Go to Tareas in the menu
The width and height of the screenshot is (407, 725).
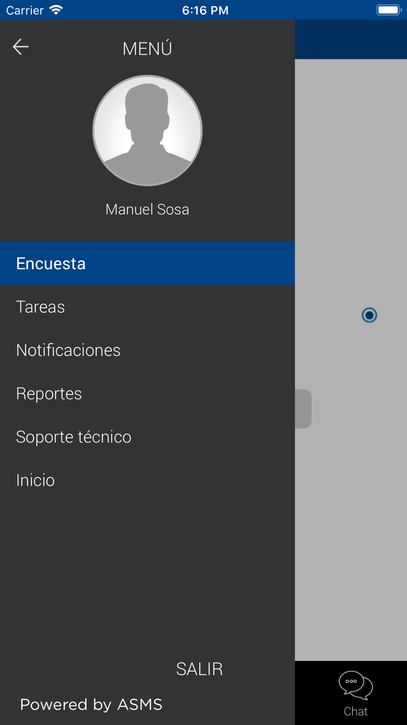[x=147, y=307]
